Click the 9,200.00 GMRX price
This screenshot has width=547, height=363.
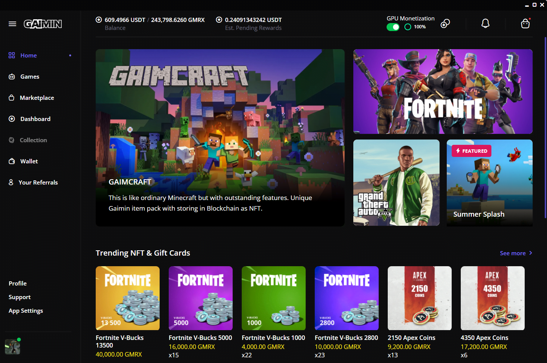click(409, 347)
